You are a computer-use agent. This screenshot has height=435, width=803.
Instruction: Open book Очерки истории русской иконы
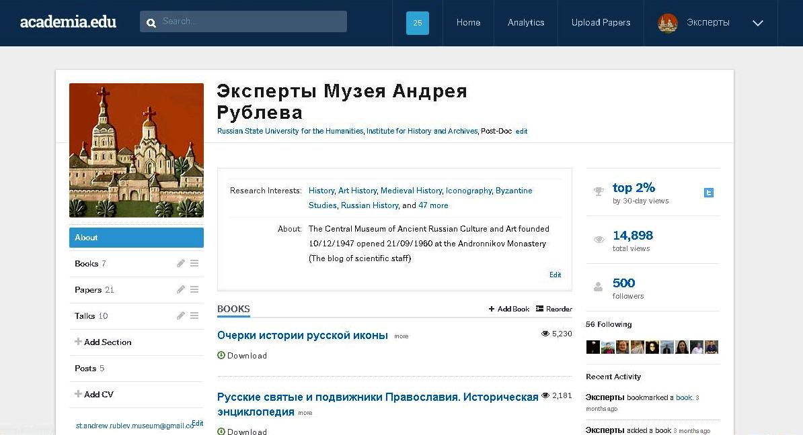click(302, 336)
